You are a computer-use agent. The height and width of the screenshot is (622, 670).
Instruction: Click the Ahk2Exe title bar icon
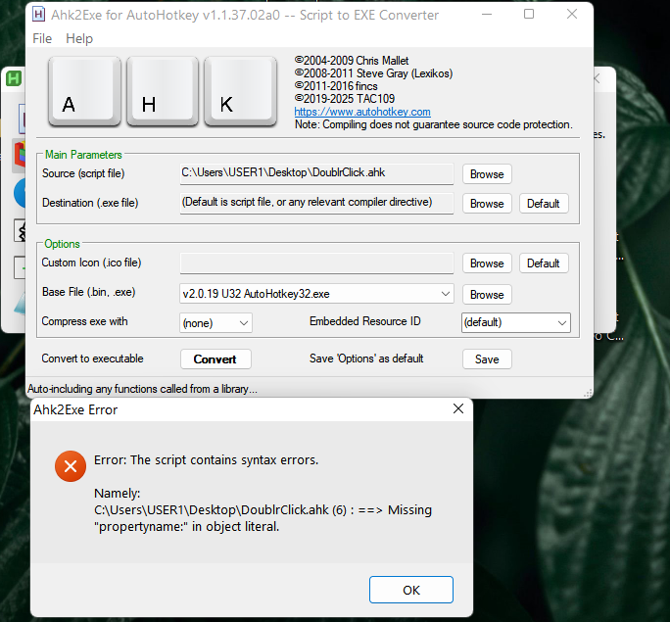click(38, 15)
